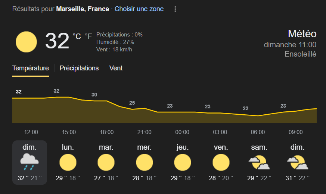Viewport: 326px width, 194px height.
Task: Select Wednesday's sunny forecast icon
Action: (x=144, y=162)
